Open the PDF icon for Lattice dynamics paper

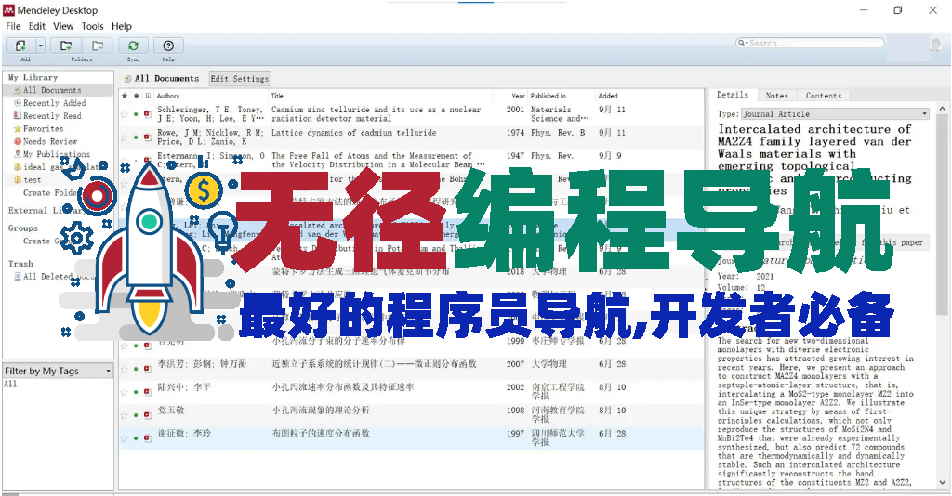tap(148, 137)
